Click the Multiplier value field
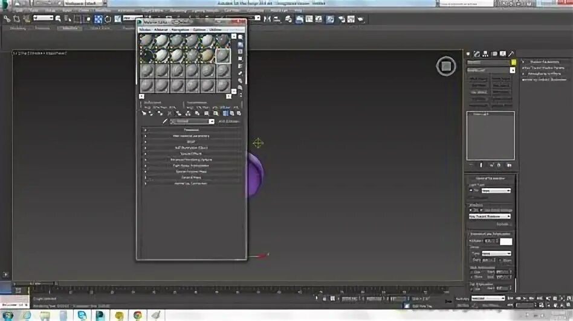Screen dimensions: 573x321 click(491, 241)
